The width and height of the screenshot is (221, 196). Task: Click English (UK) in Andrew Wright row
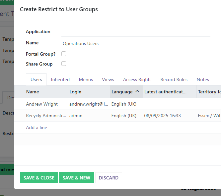click(124, 104)
